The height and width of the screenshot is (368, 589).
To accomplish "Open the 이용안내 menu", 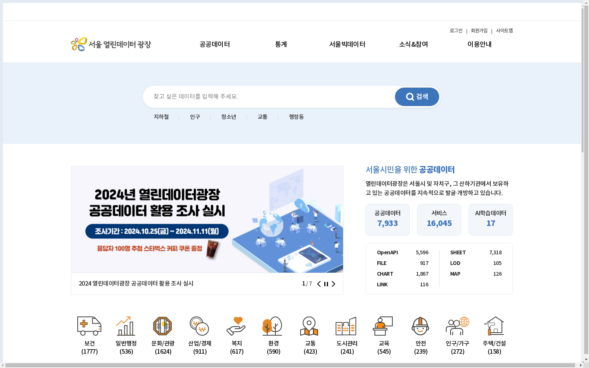I will pos(480,44).
